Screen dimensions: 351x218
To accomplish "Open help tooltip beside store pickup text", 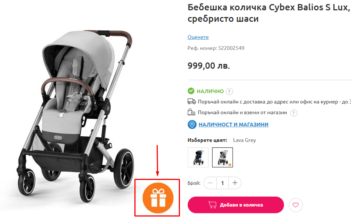I will tap(294, 113).
